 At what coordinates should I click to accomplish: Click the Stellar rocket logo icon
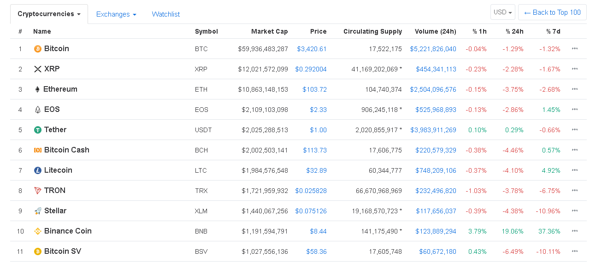[x=38, y=211]
